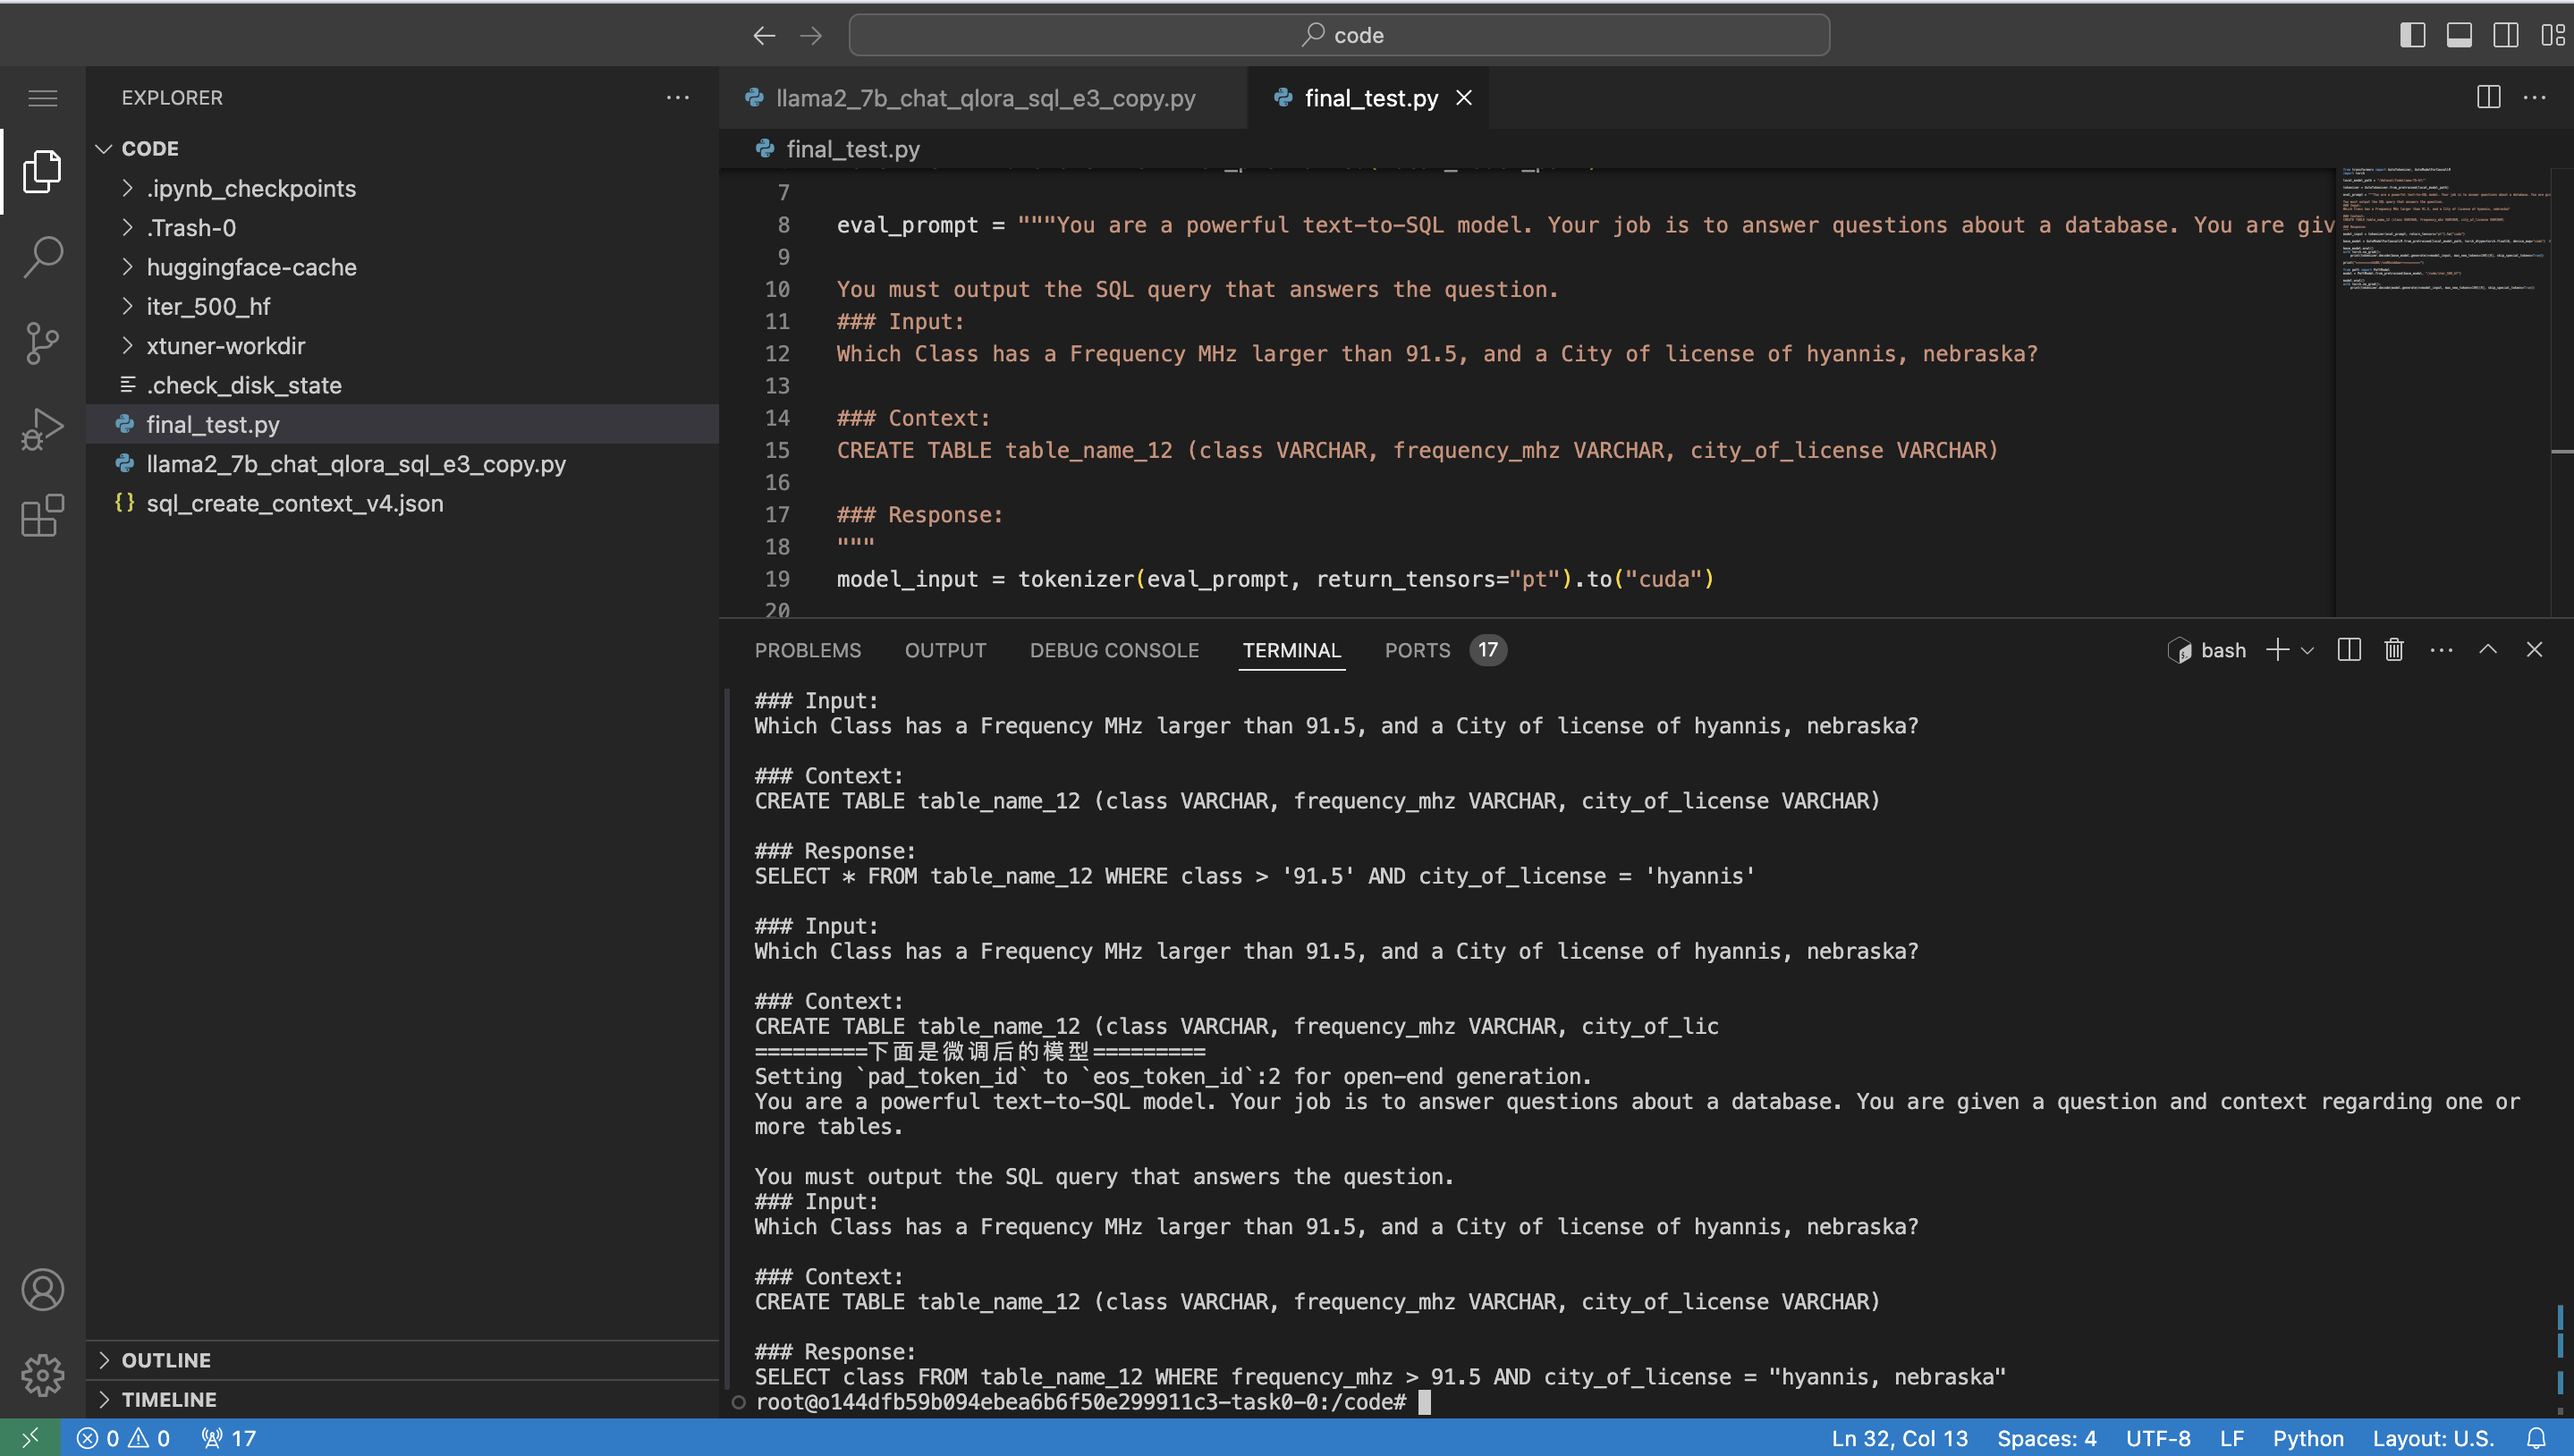Expand the huggingface-cache folder
2574x1456 pixels.
(x=403, y=267)
